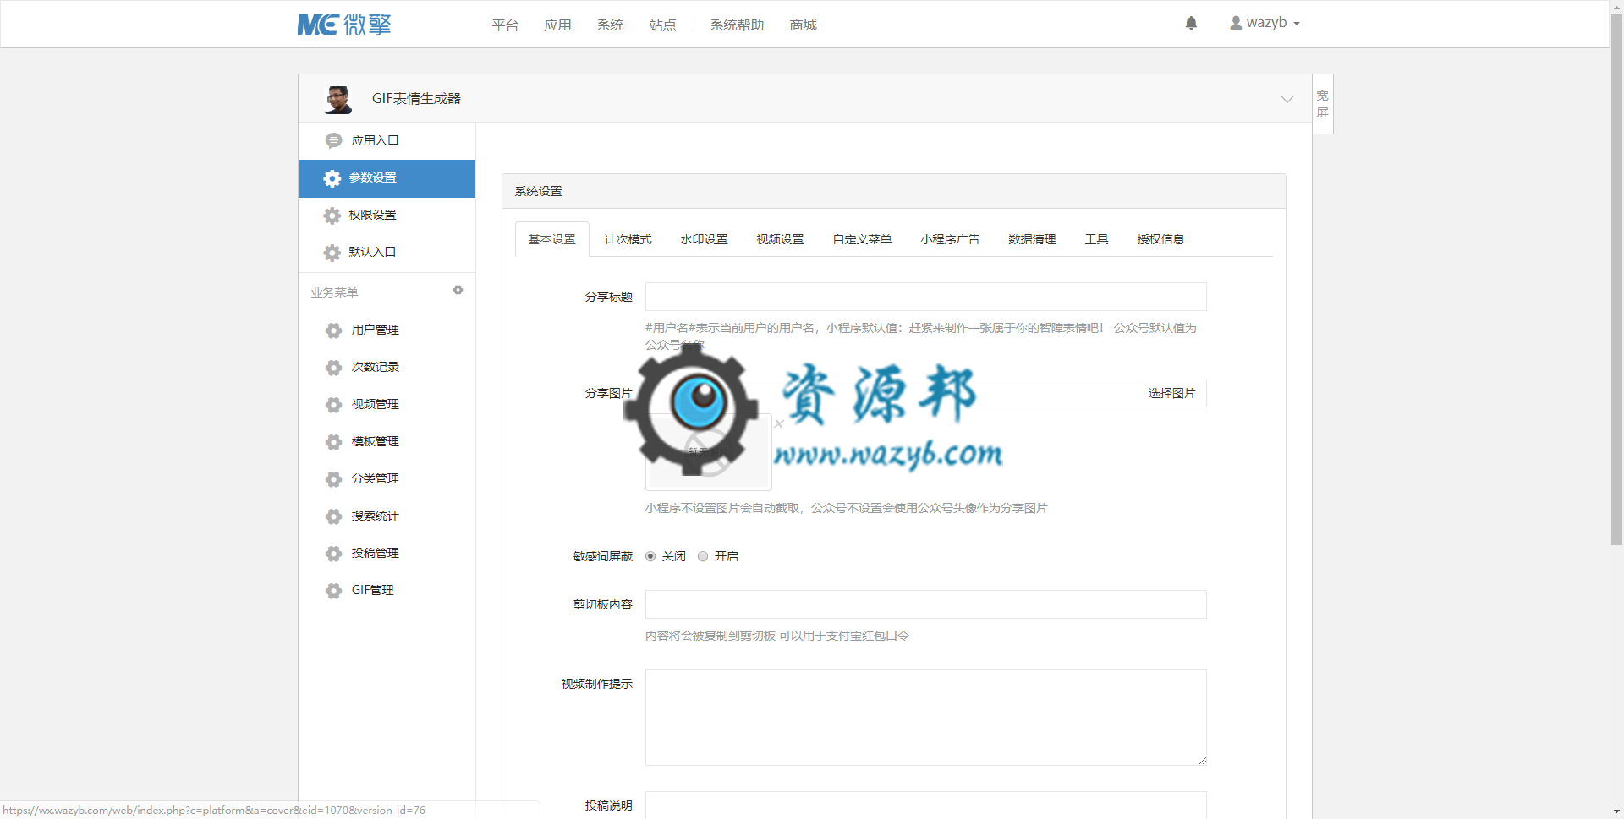The image size is (1624, 819).
Task: Click the gear icon beside 搜索统计
Action: point(333,516)
